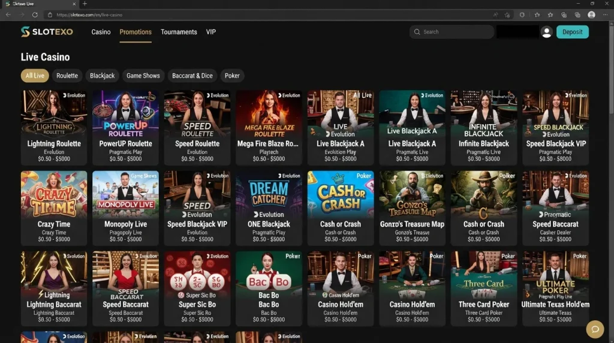Reload the page with refresh icon
614x343 pixels.
(35, 15)
